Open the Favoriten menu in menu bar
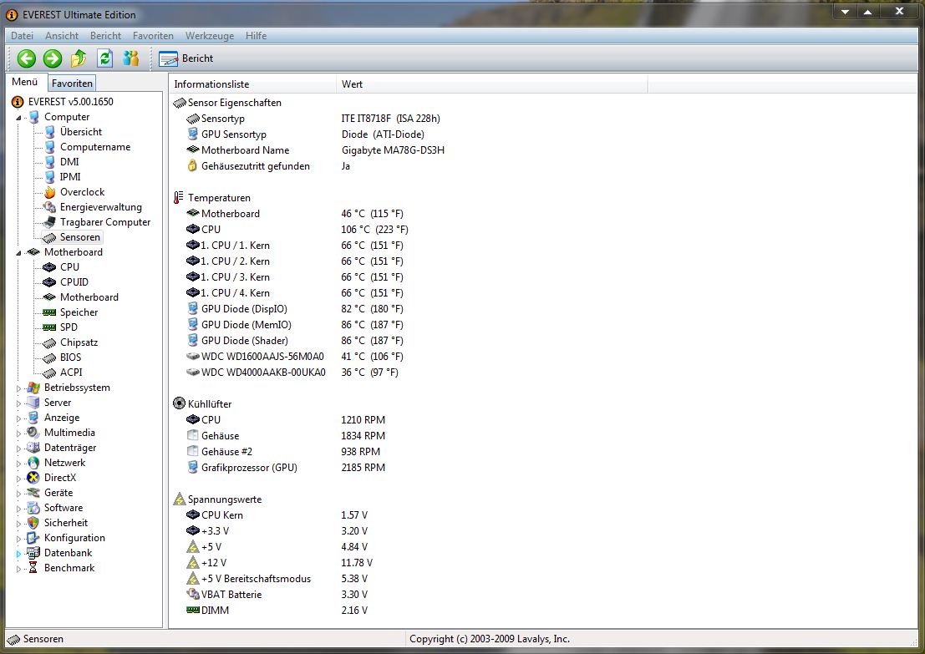The width and height of the screenshot is (925, 654). pyautogui.click(x=154, y=36)
